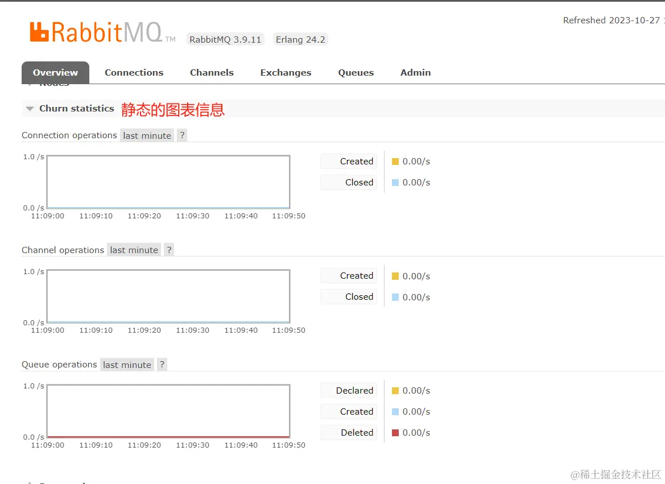Change Channel operations last minute range

[x=134, y=250]
